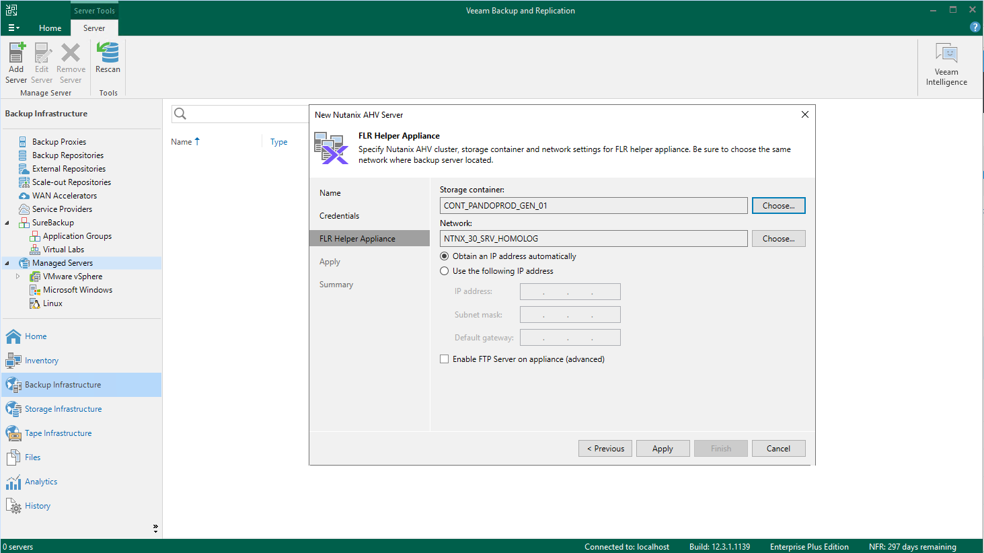Select External Repositories icon in tree
Viewport: 984px width, 553px height.
[x=24, y=169]
